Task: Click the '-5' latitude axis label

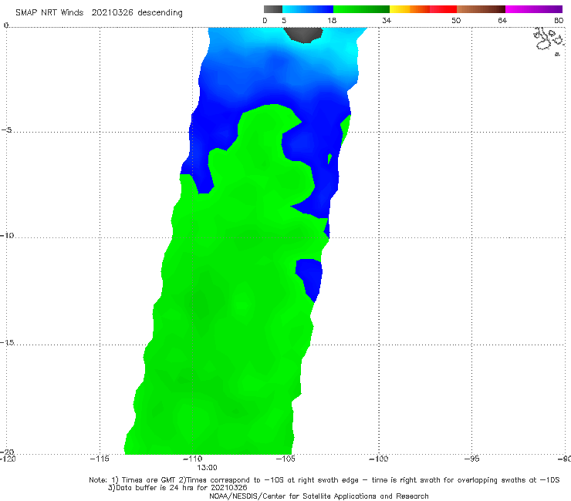Action: pyautogui.click(x=6, y=130)
